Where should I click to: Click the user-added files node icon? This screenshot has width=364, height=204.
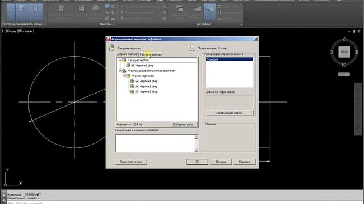(x=125, y=70)
